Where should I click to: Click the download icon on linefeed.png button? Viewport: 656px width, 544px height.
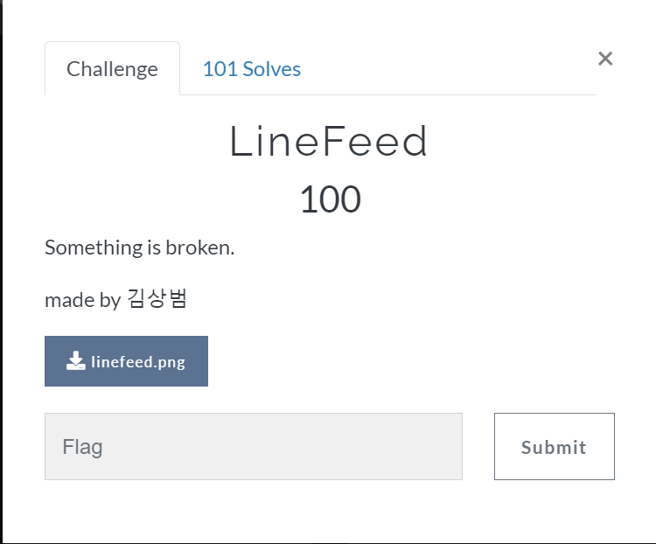[75, 361]
